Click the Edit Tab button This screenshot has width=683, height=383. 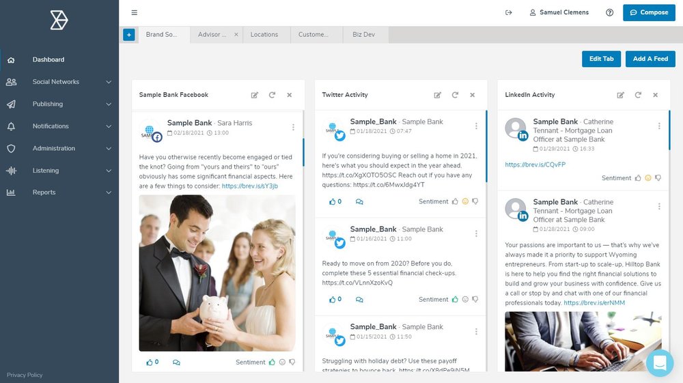click(602, 59)
